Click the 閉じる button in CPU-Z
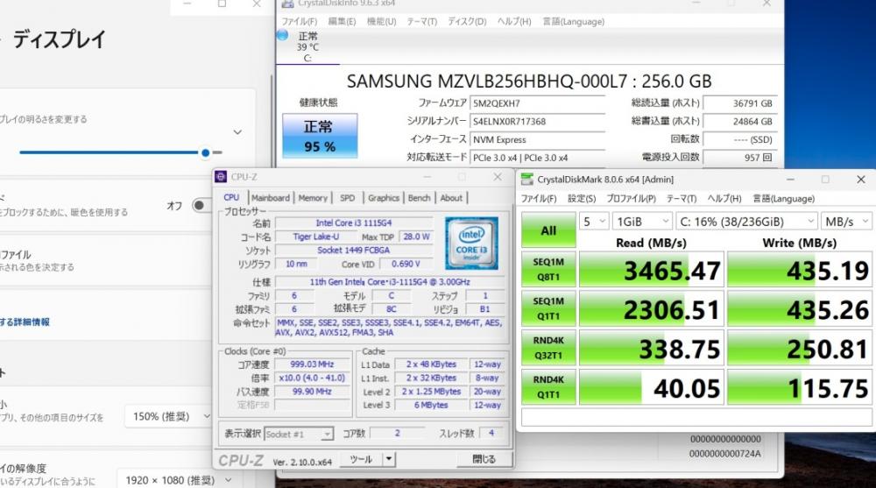The image size is (876, 488). click(x=484, y=459)
